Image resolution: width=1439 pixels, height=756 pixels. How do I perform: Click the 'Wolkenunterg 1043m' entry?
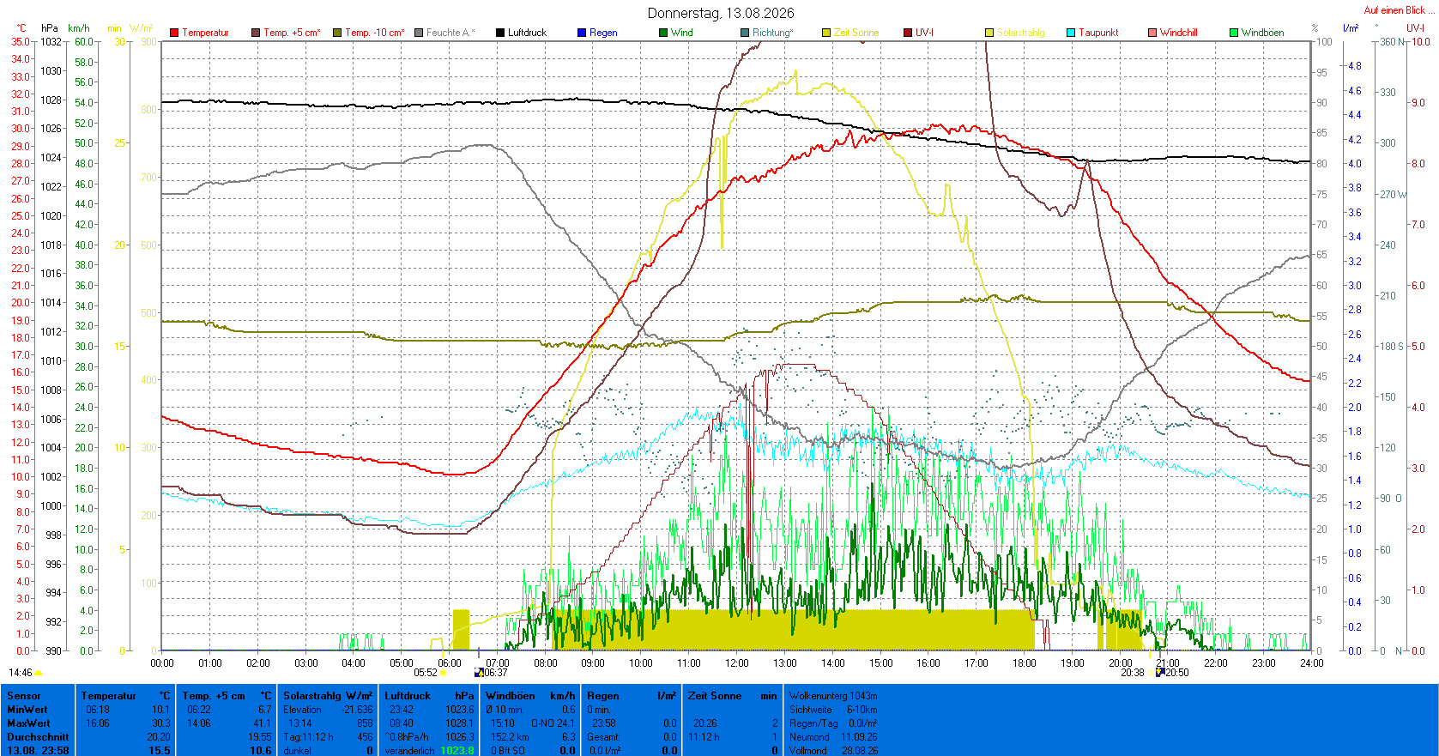tap(833, 696)
